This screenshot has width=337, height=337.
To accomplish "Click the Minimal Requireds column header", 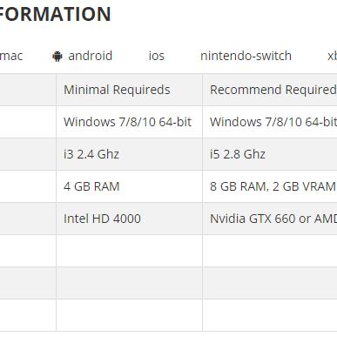I will tap(130, 90).
